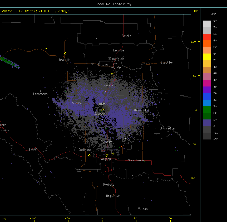Click the yellow v marker east of Calgary
Screen dimensions: 227x222
pyautogui.click(x=113, y=154)
